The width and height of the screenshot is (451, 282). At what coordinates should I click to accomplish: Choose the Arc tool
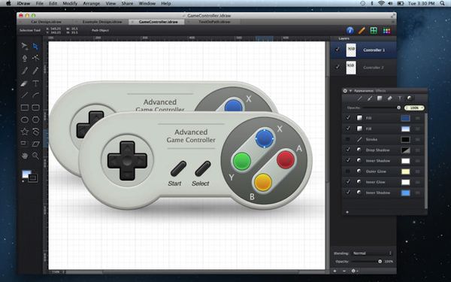point(35,96)
